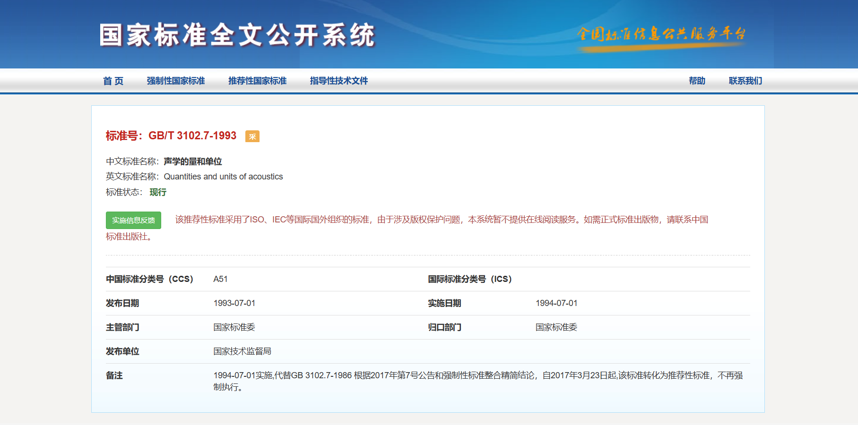Image resolution: width=858 pixels, height=425 pixels.
Task: Click the 国家技术监督局 issuing unit text
Action: pyautogui.click(x=242, y=351)
